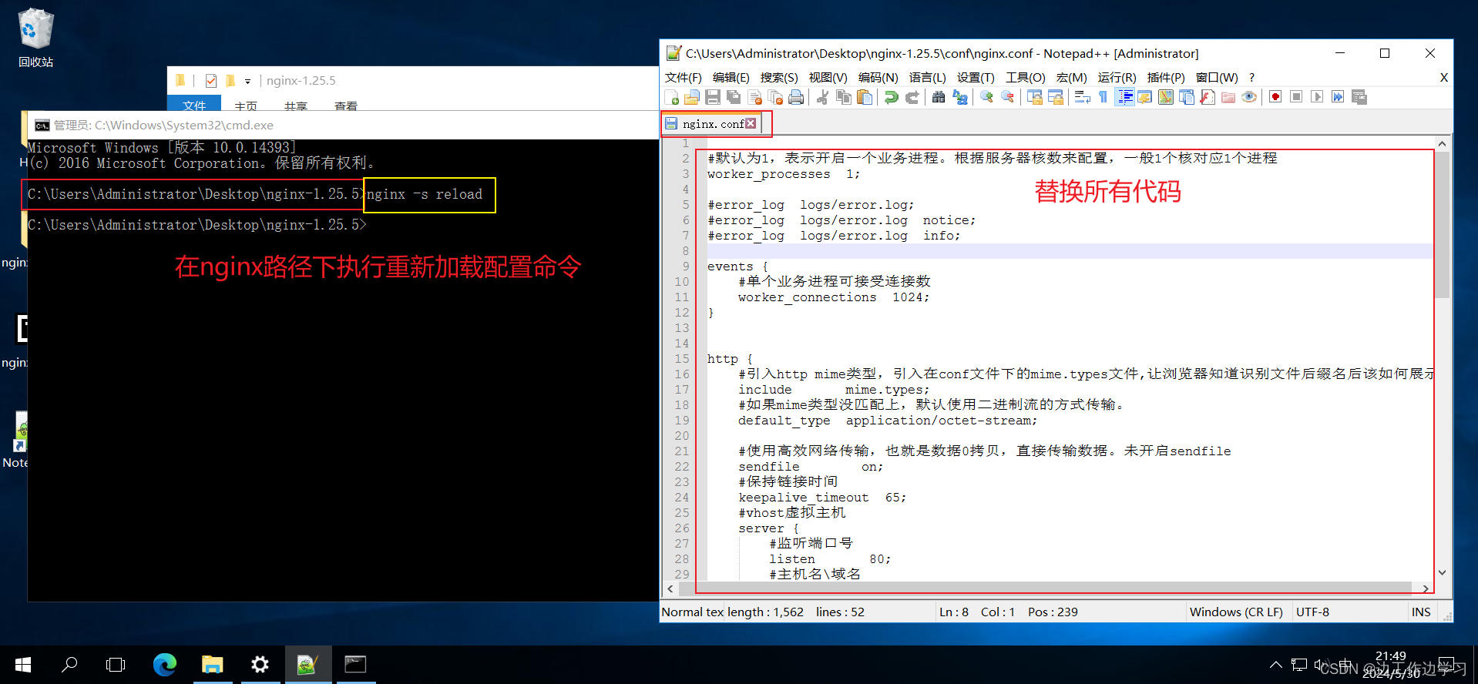Viewport: 1478px width, 684px height.
Task: Click the Save Recorded Macro icon
Action: pos(1359,97)
